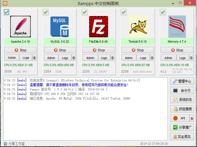Click 锁定面板 lock panel button
Image resolution: width=197 pixels, height=147 pixels.
coord(182,109)
